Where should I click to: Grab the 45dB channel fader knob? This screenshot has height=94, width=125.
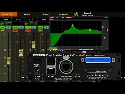coord(21,53)
